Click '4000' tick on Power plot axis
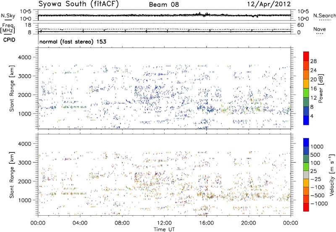 25,57
